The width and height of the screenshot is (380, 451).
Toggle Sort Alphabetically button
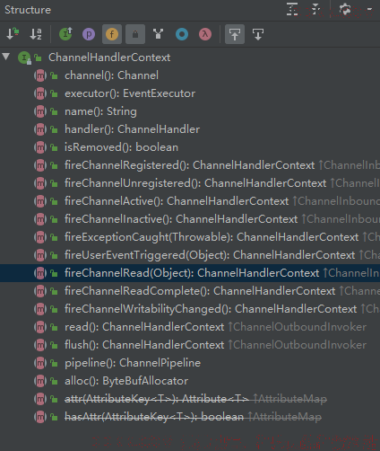36,34
